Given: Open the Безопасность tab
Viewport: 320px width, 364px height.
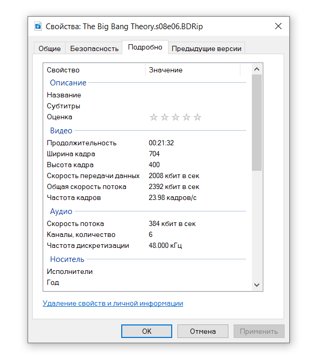Looking at the screenshot, I should click(x=94, y=48).
